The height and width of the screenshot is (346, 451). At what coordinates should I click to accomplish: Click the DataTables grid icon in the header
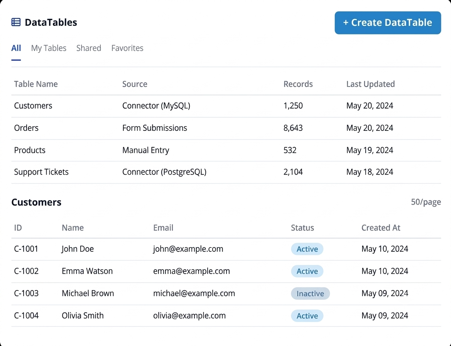pyautogui.click(x=16, y=22)
